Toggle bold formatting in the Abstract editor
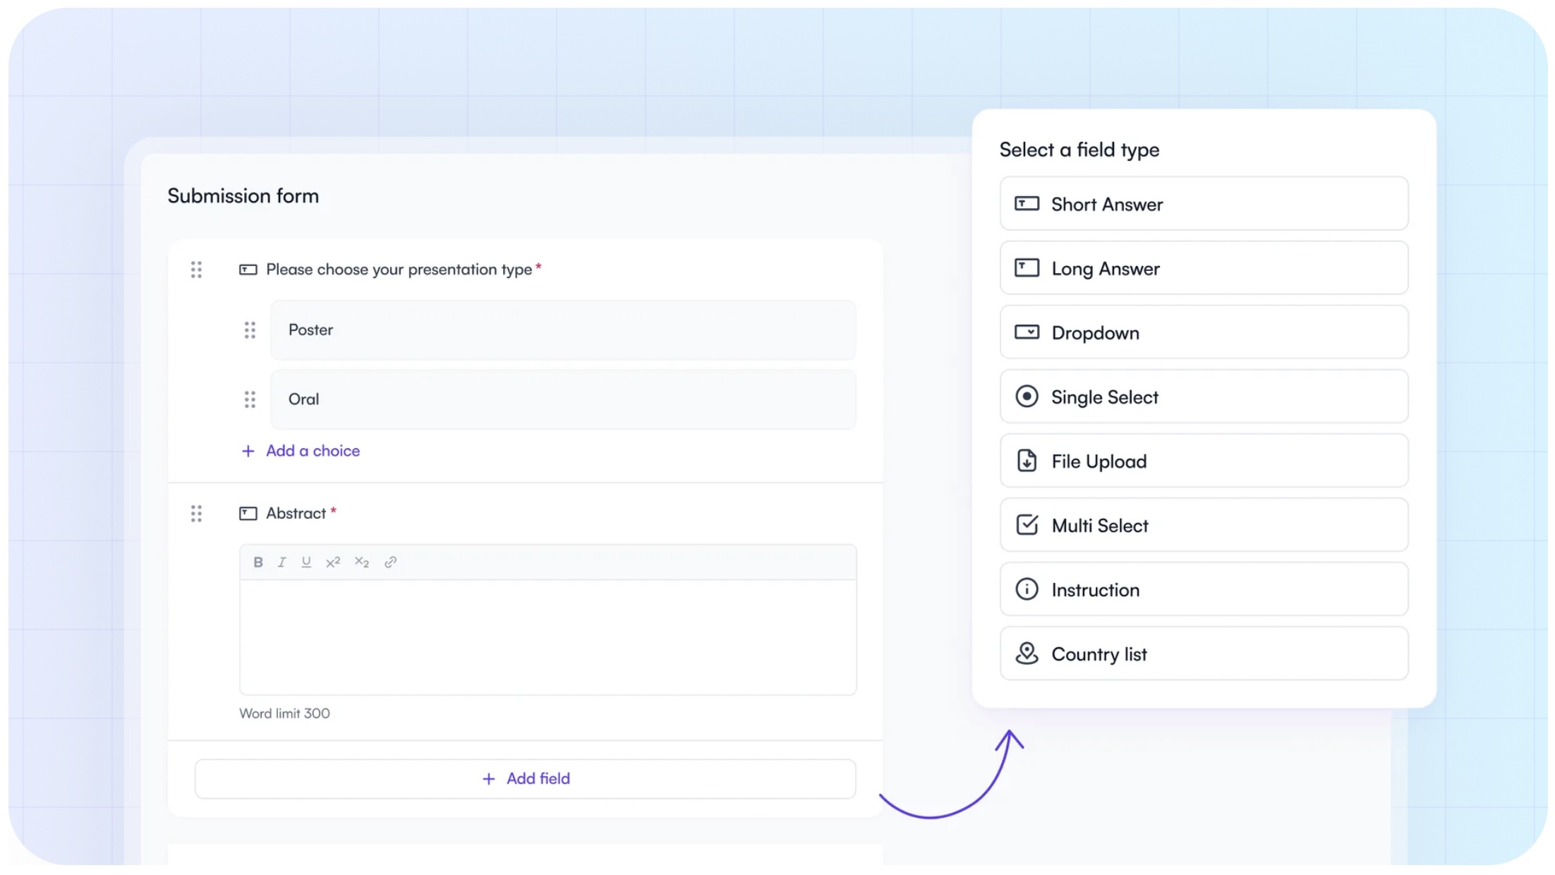This screenshot has height=875, width=1555. coord(257,562)
